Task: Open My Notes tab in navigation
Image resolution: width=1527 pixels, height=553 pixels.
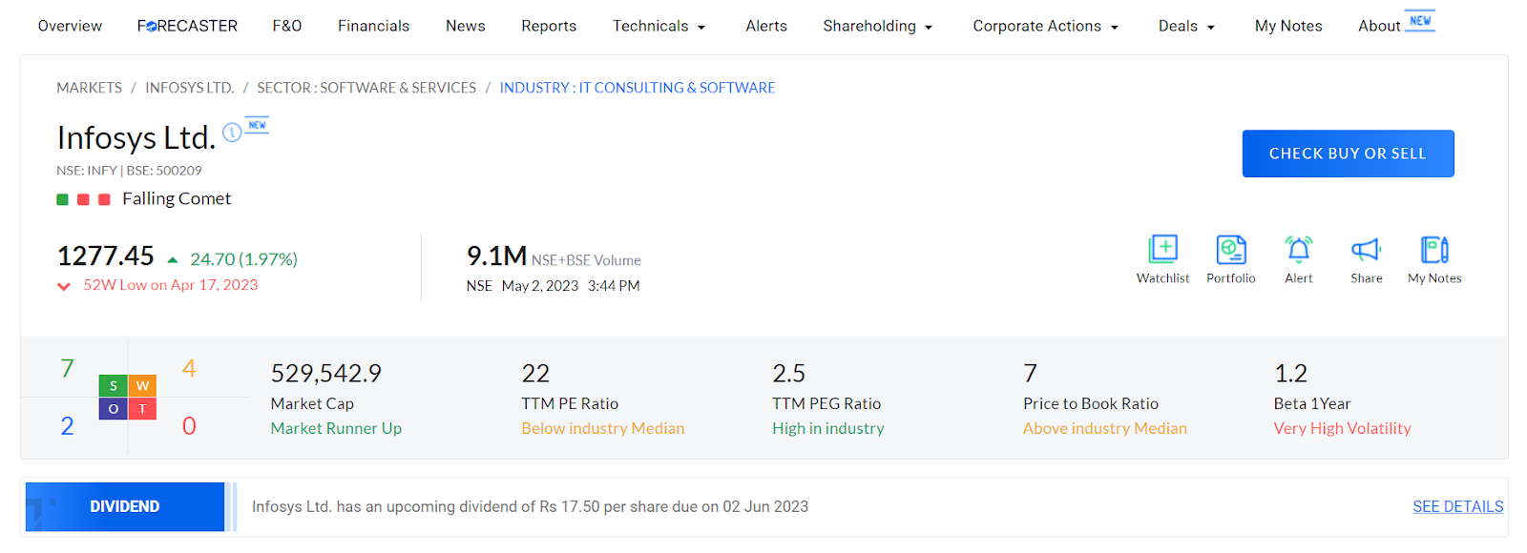Action: (1288, 26)
